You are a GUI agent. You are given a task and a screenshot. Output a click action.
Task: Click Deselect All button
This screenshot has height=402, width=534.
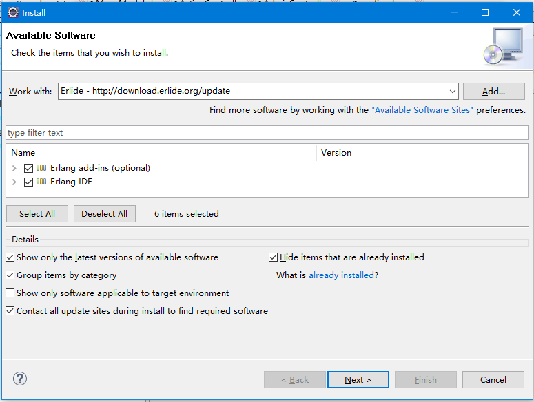105,213
